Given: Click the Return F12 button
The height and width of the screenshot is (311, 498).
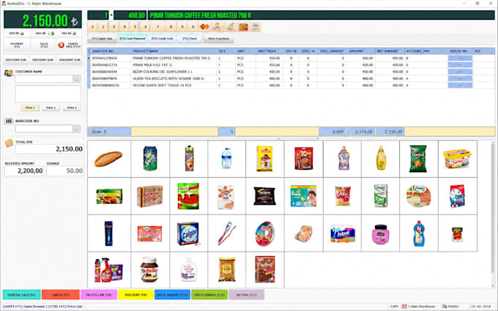Looking at the screenshot, I should [x=247, y=295].
